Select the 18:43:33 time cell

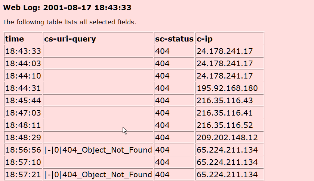pos(23,51)
